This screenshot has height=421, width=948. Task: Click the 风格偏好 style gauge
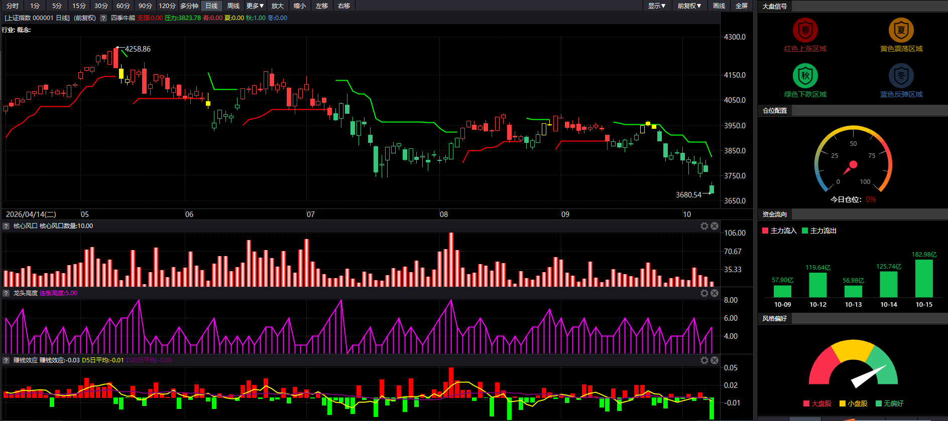point(853,364)
